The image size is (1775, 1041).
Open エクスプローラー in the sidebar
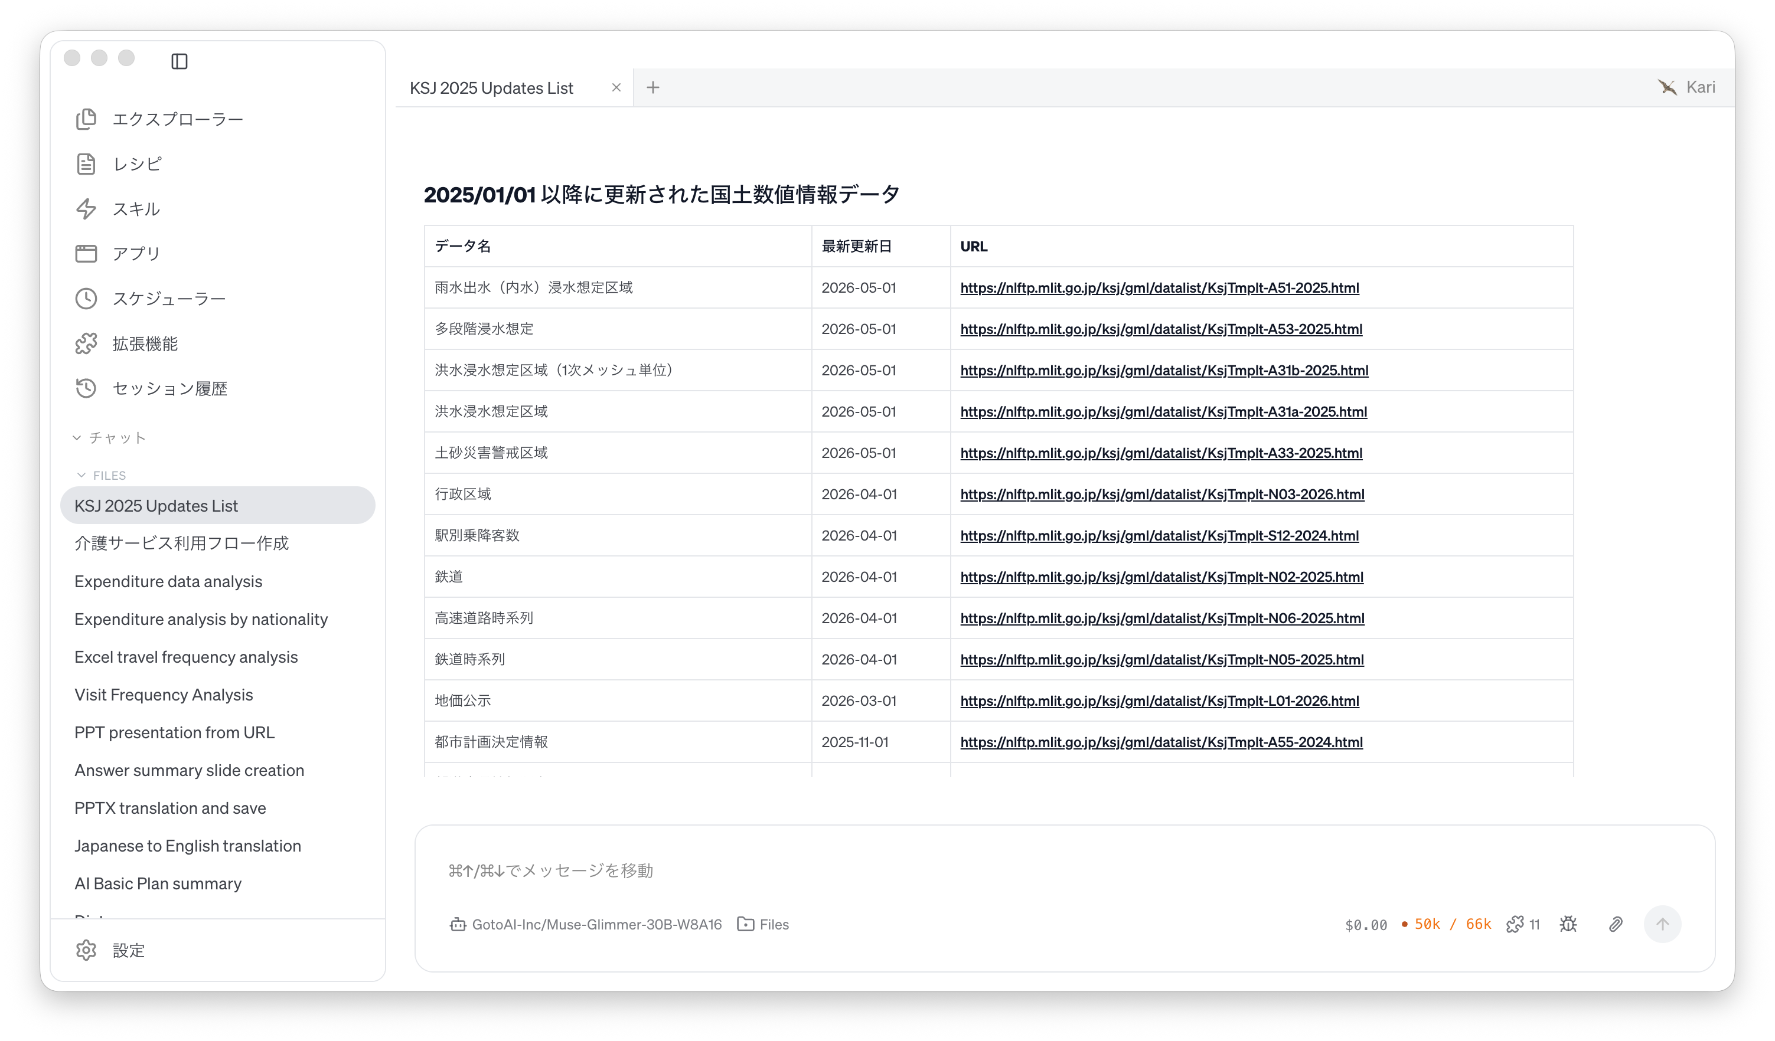(159, 119)
